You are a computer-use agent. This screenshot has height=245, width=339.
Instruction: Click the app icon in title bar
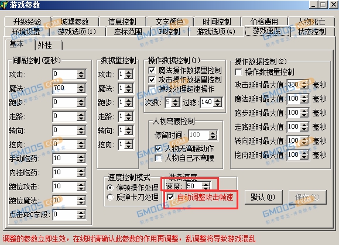(4, 5)
